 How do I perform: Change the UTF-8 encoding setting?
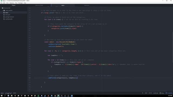point(150,93)
